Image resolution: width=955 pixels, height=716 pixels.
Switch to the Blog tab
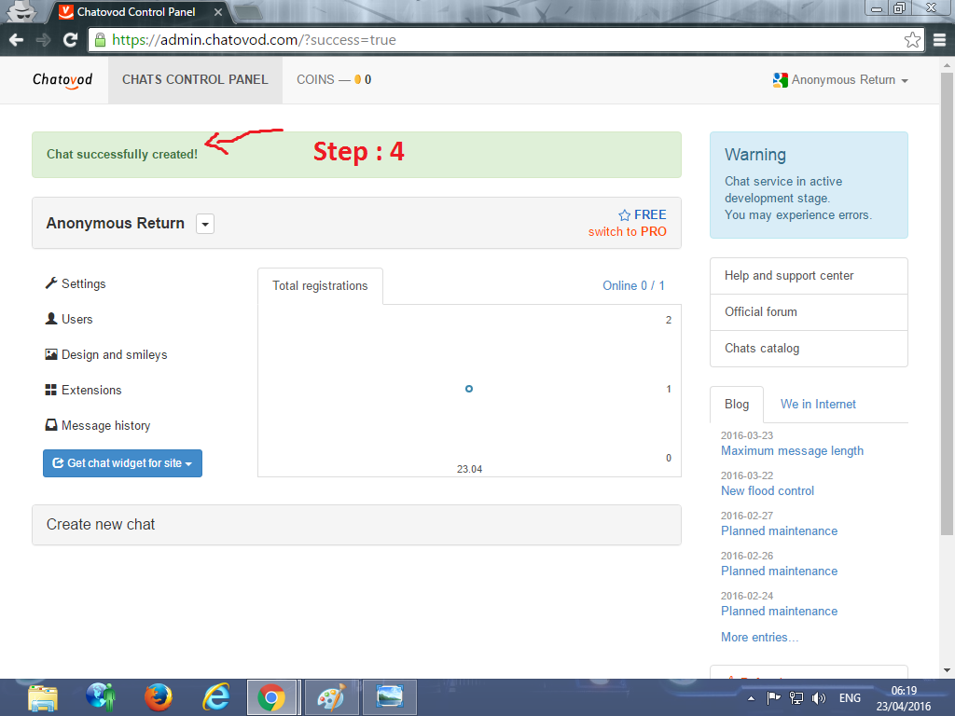coord(737,404)
